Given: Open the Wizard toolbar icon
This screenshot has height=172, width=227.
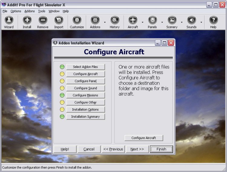Looking at the screenshot, I should coord(9,20).
